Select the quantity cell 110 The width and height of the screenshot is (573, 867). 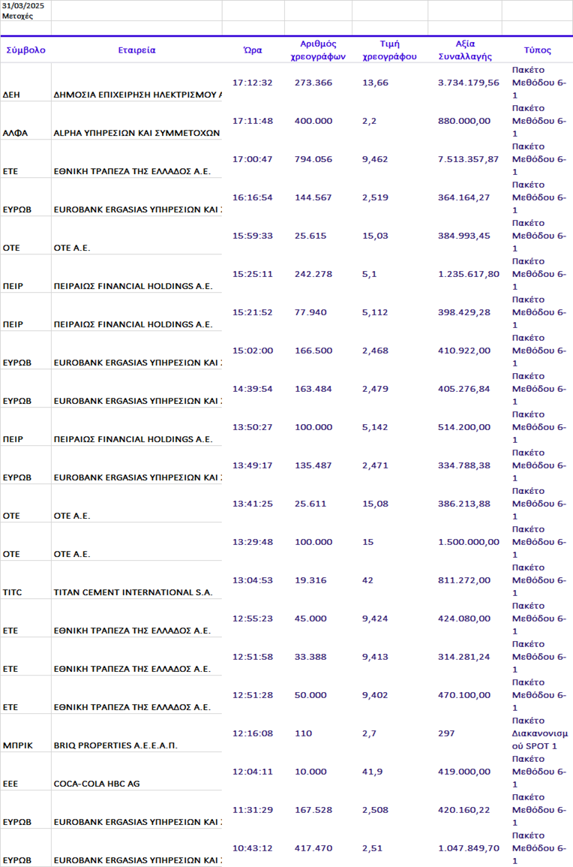coord(303,733)
